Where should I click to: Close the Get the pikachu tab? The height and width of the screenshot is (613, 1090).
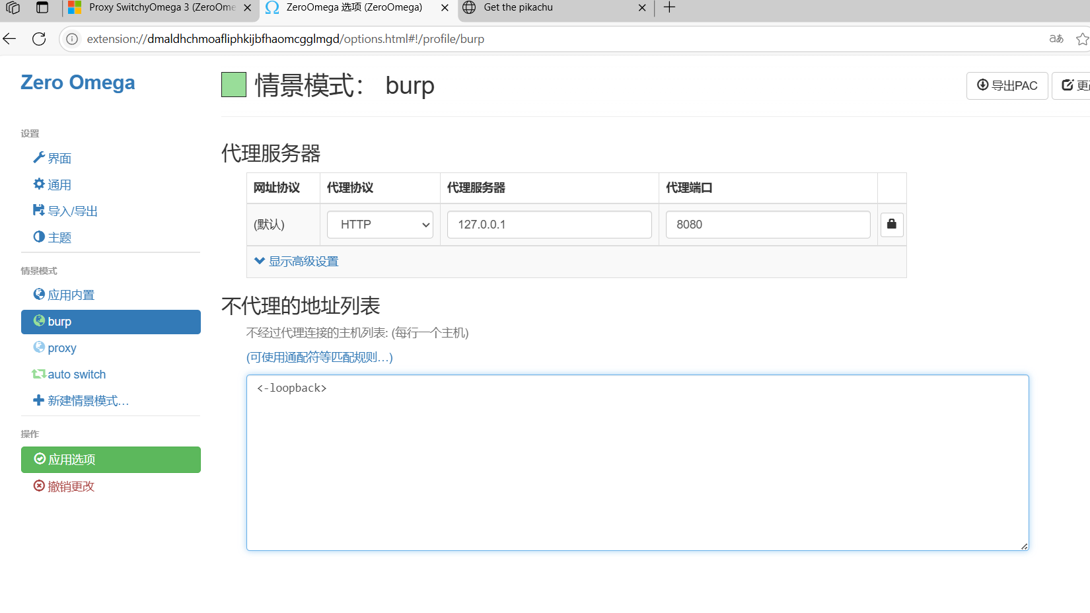(642, 8)
